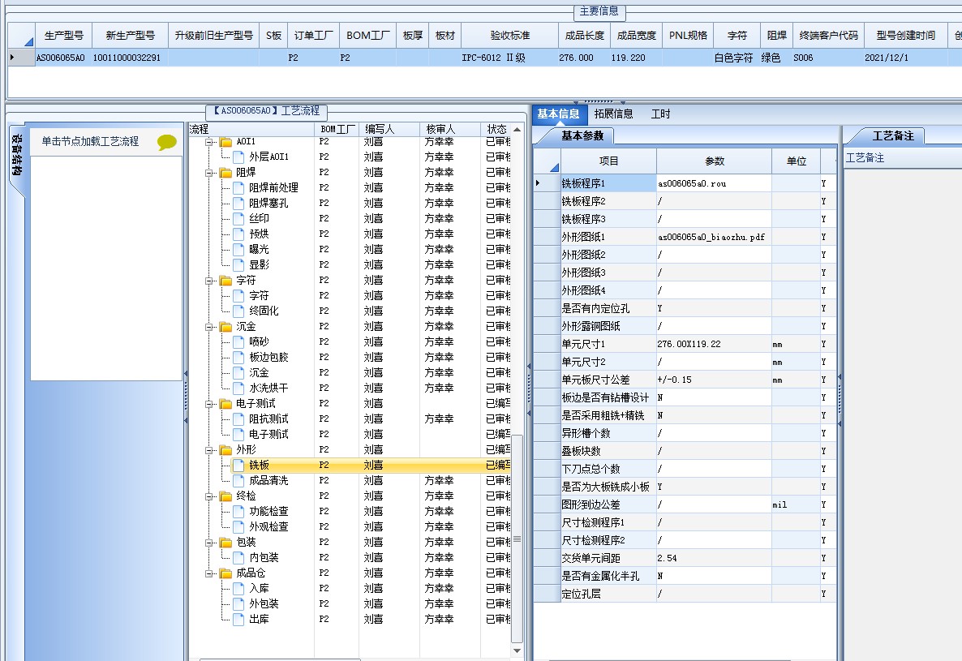962x661 pixels.
Task: Click the 验收标准 column header
Action: point(510,36)
